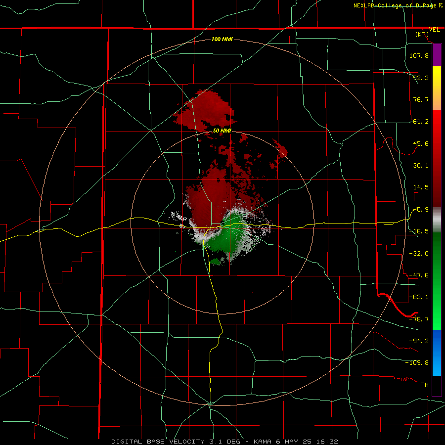This screenshot has height=445, width=445.
Task: Click the 50 NMI range ring label
Action: [x=222, y=131]
